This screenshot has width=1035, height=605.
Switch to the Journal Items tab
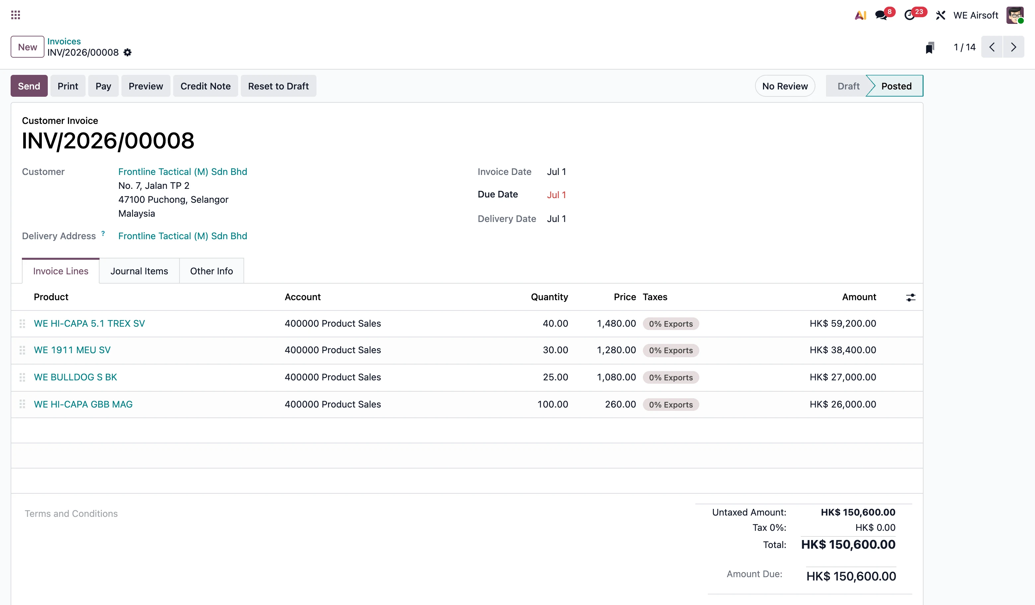(139, 271)
